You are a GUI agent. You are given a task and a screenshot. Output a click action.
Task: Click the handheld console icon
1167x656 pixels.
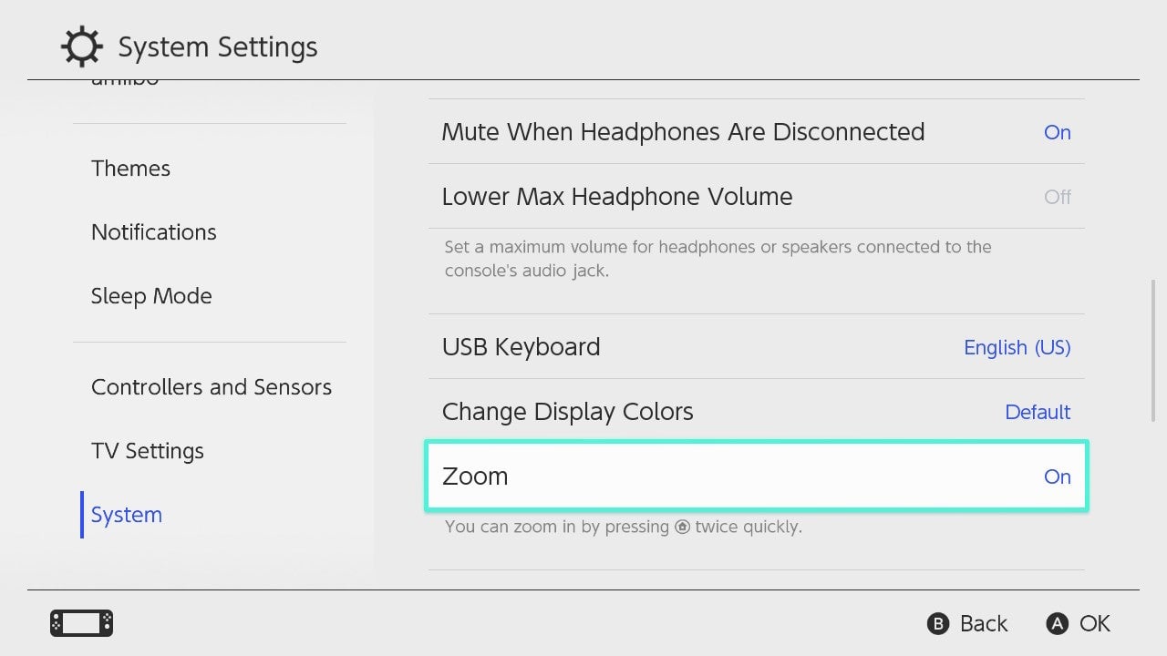(x=81, y=623)
